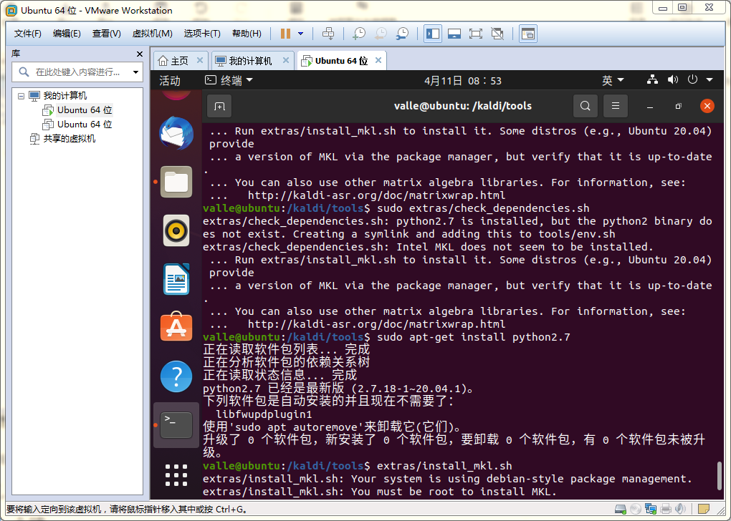The height and width of the screenshot is (521, 731).
Task: Close the 库 library panel
Action: 140,54
